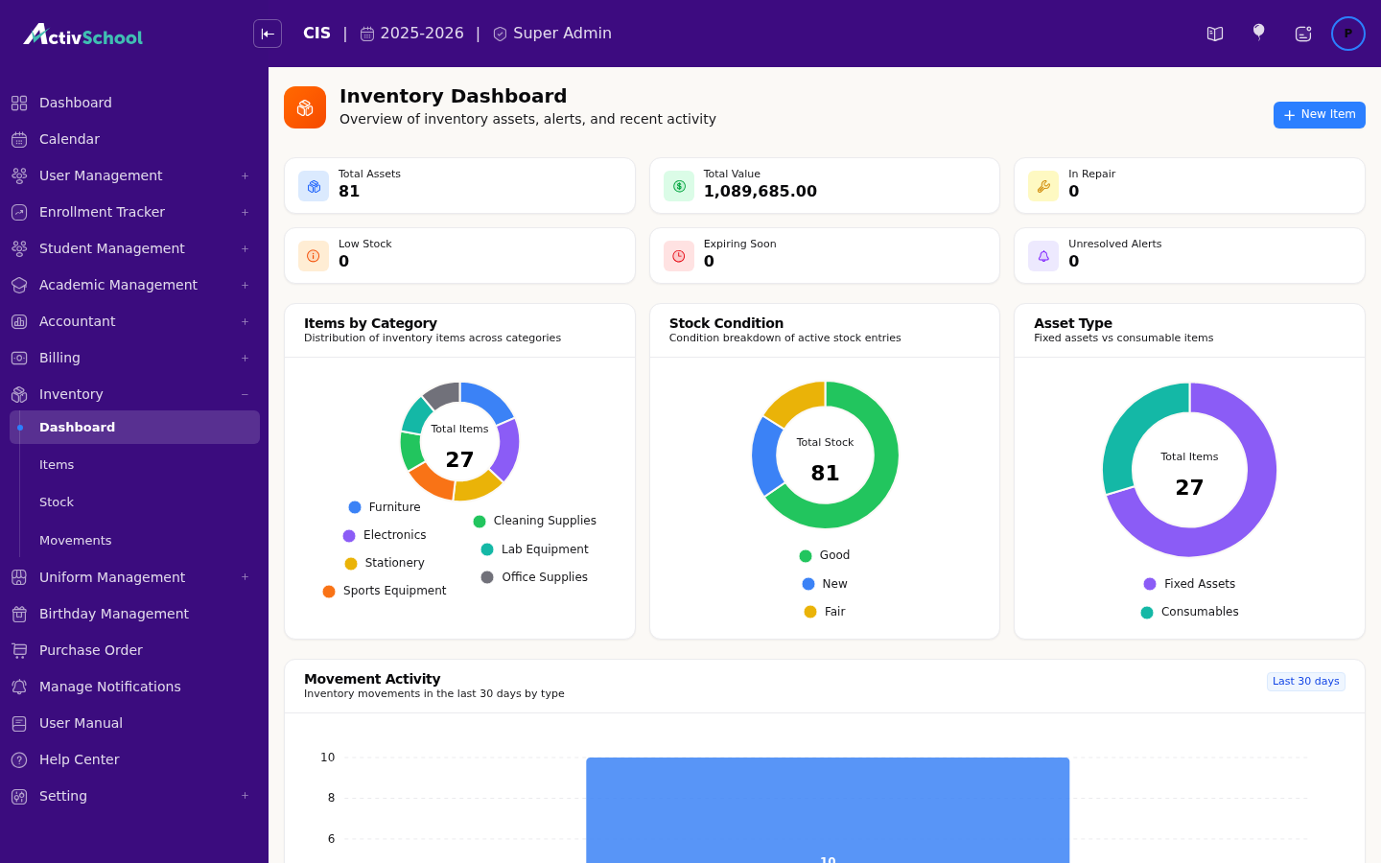Image resolution: width=1381 pixels, height=863 pixels.
Task: Click the Unresolved Alerts bell icon
Action: click(x=1043, y=256)
